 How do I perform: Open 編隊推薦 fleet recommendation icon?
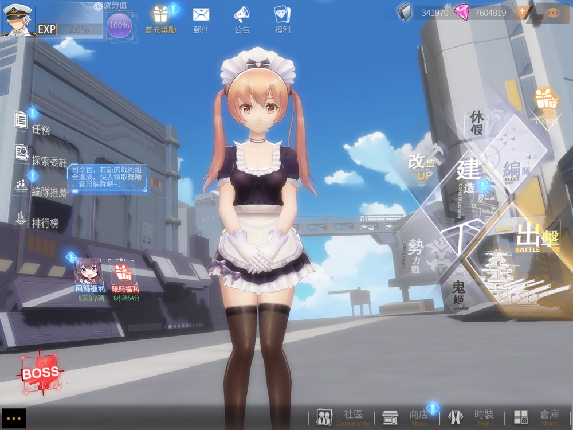point(21,186)
